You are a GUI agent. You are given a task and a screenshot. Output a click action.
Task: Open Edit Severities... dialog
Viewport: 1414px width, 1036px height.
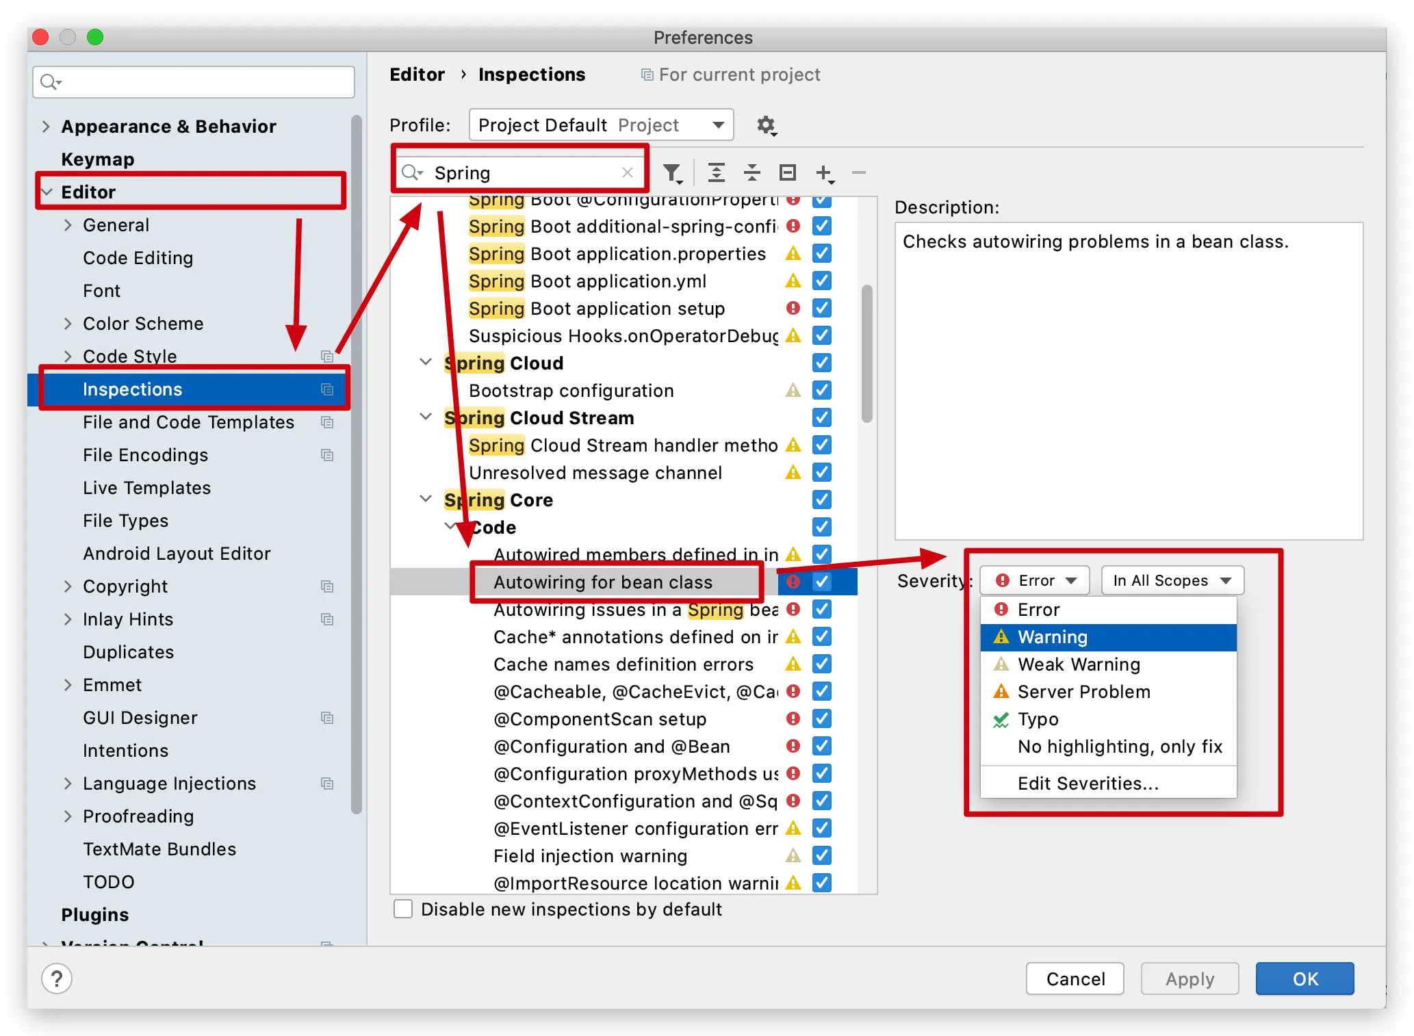(x=1108, y=784)
